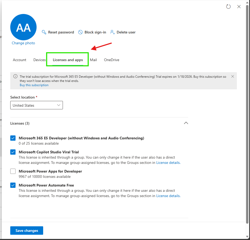Click the Block sign-in prohibited icon
This screenshot has height=240, width=250.
coord(80,32)
